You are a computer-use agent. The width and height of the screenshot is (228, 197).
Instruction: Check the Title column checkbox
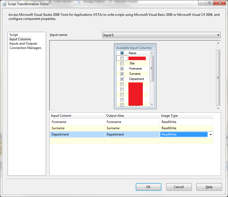click(122, 63)
